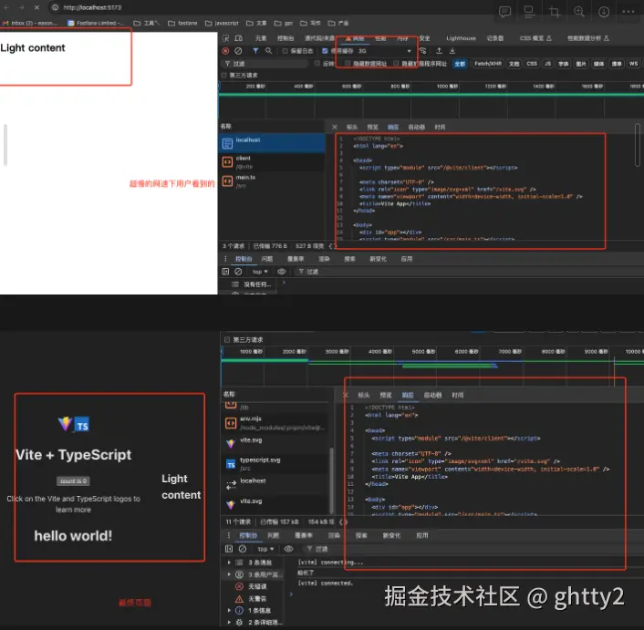
Task: Open the Inbox Gmail bookmark
Action: [x=31, y=23]
